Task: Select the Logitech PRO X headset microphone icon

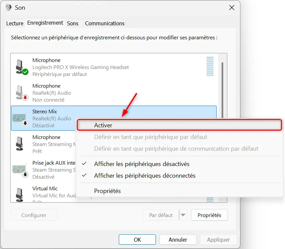Action: 22,67
